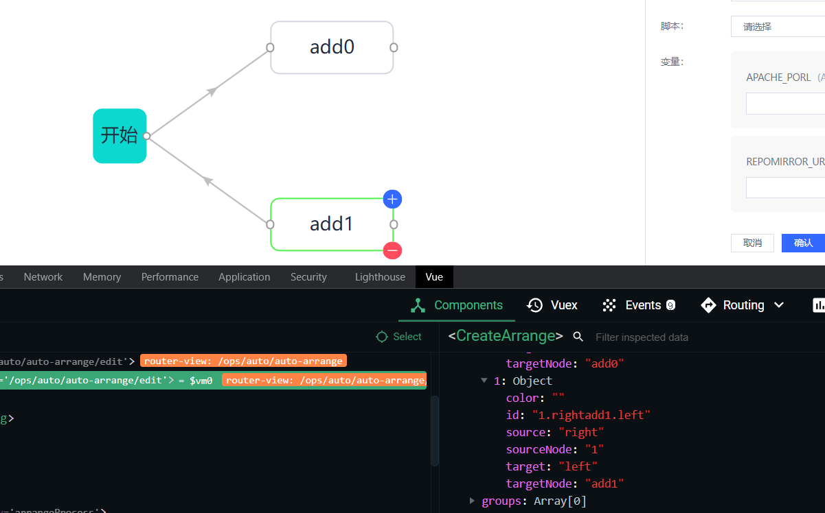Select the add0 node

point(332,47)
